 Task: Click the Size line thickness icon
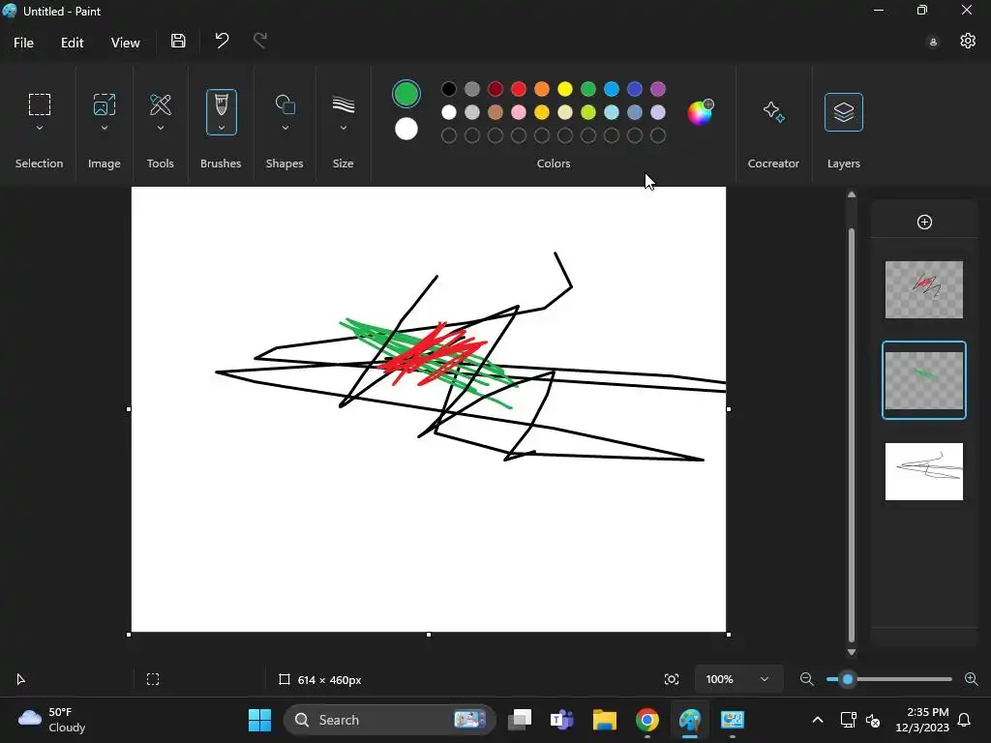(x=344, y=104)
